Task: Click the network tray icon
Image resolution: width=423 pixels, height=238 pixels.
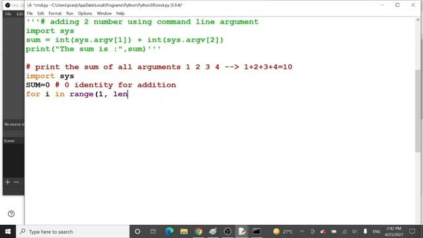Action: 344,231
